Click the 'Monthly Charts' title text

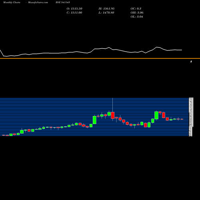click(x=12, y=2)
